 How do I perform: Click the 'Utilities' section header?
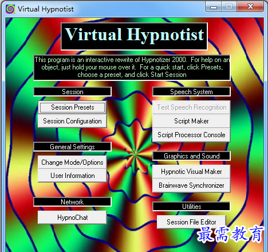pos(191,207)
